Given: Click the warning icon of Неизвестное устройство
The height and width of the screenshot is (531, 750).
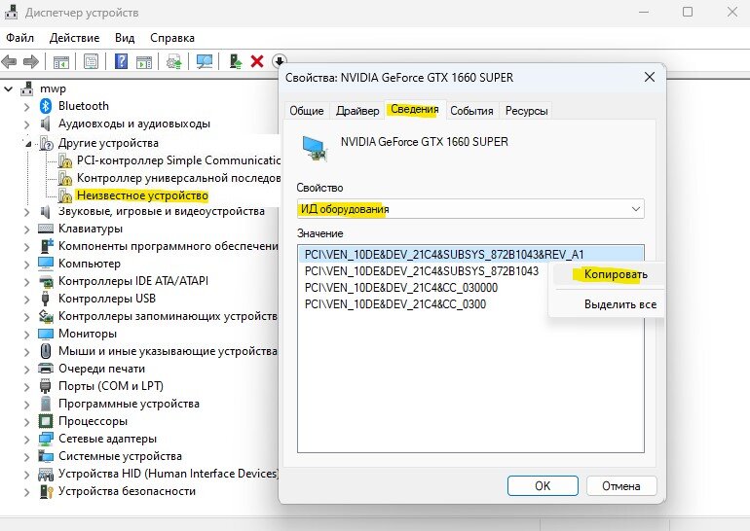Looking at the screenshot, I should [64, 195].
